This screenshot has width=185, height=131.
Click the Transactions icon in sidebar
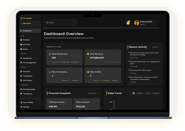pyautogui.click(x=21, y=76)
